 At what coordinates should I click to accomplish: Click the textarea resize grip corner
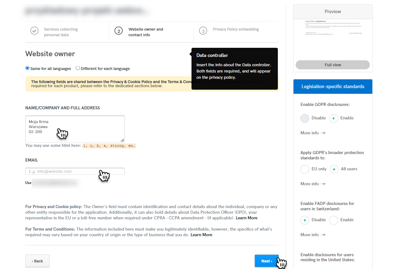[122, 140]
